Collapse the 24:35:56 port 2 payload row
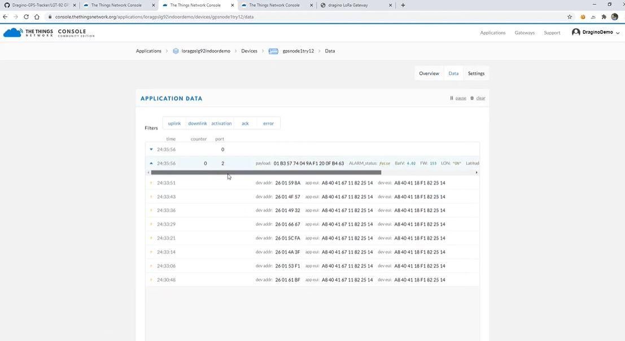 (x=151, y=163)
